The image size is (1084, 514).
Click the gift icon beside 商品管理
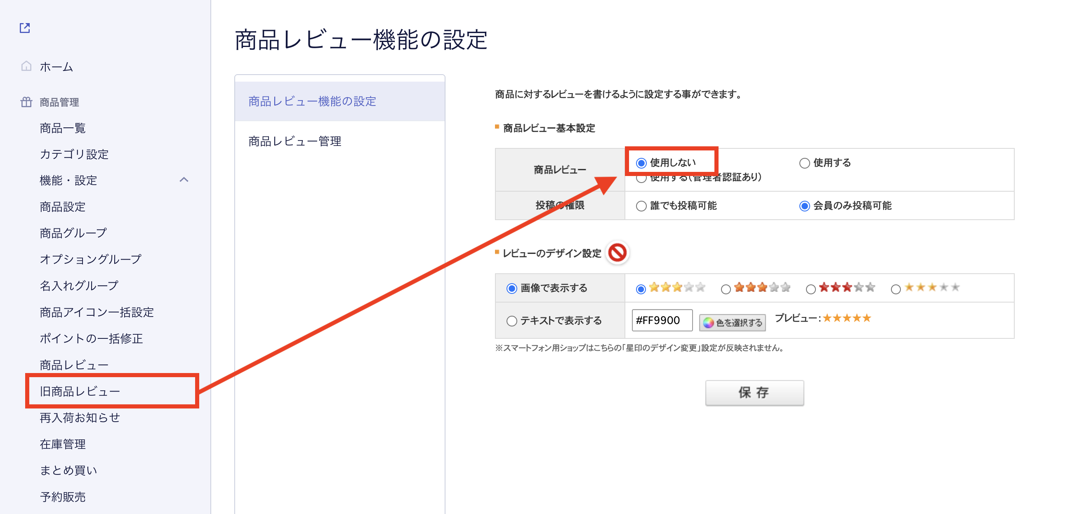[x=26, y=102]
